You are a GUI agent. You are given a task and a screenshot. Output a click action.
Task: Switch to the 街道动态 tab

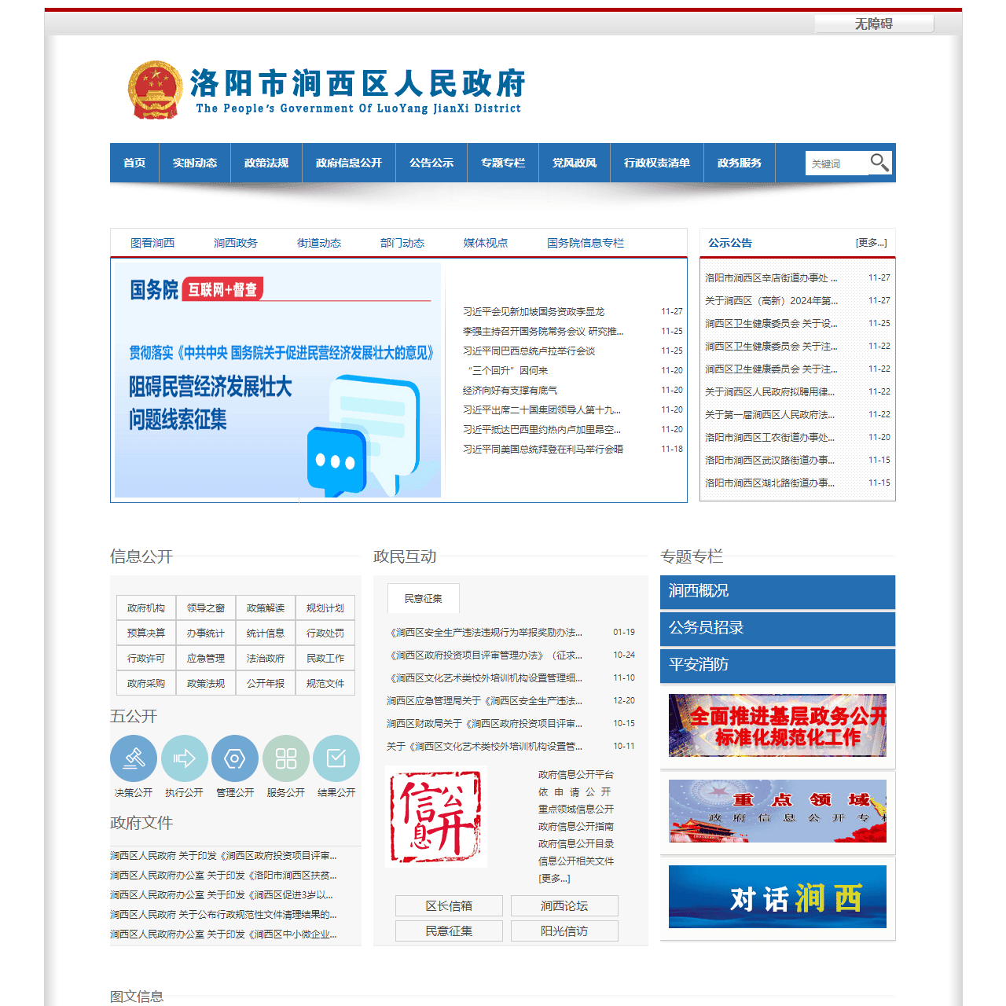pyautogui.click(x=319, y=243)
